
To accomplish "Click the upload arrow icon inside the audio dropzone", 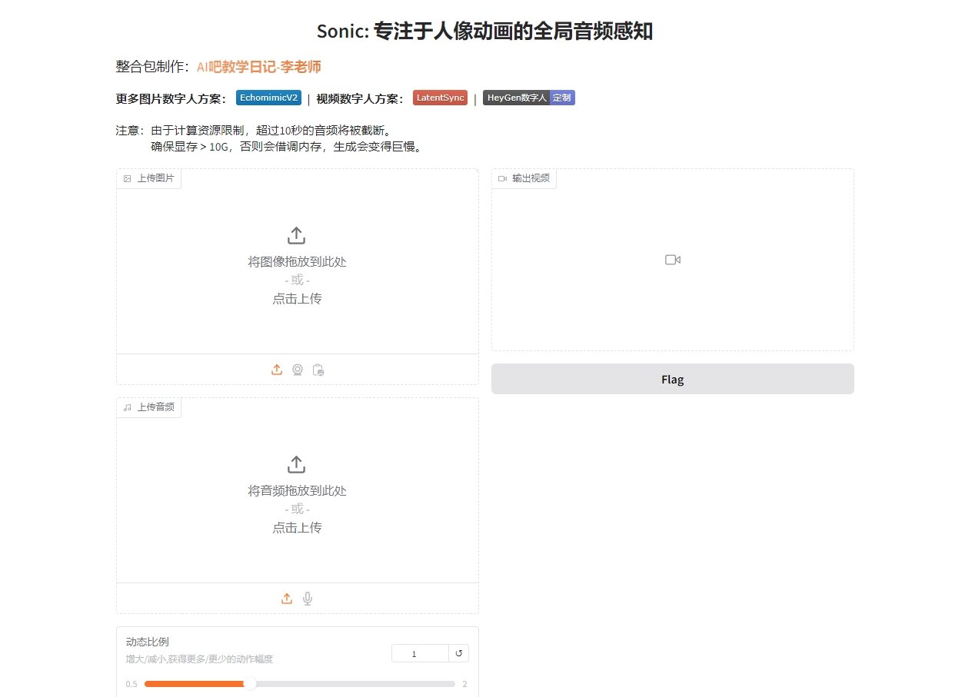I will 297,464.
